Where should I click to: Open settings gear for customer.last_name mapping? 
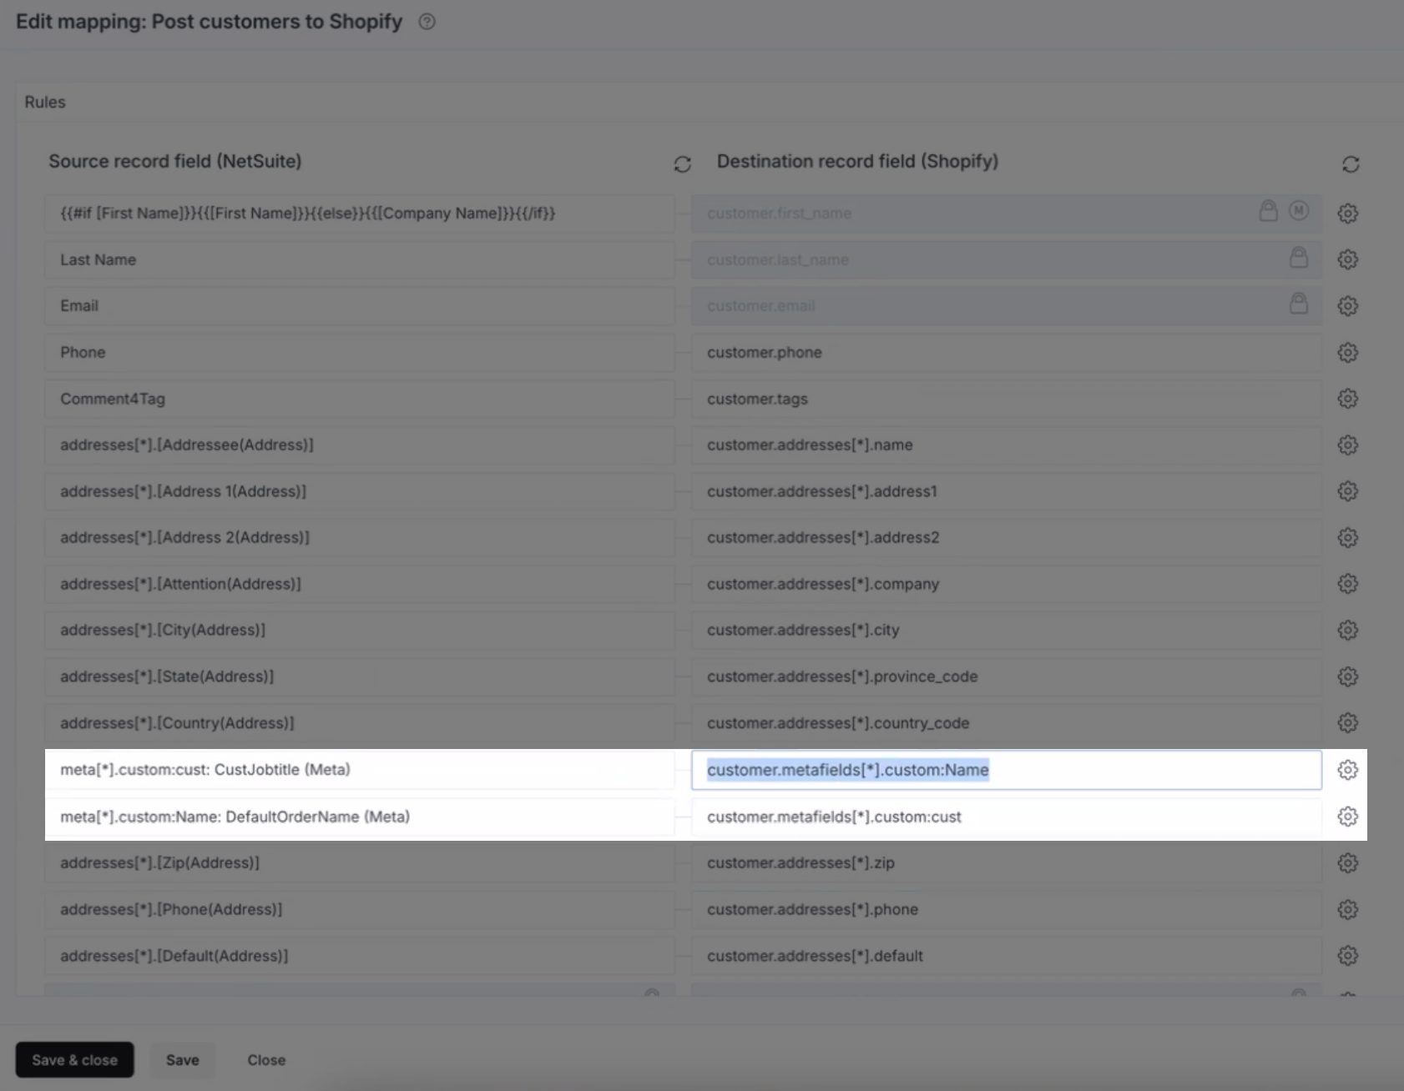1347,260
